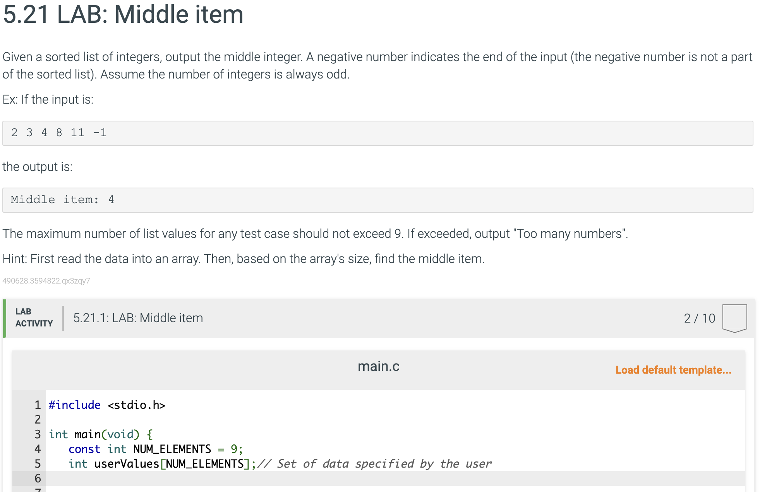Click the '5.21 LAB: Middle item' page heading
This screenshot has width=779, height=492.
pos(123,15)
